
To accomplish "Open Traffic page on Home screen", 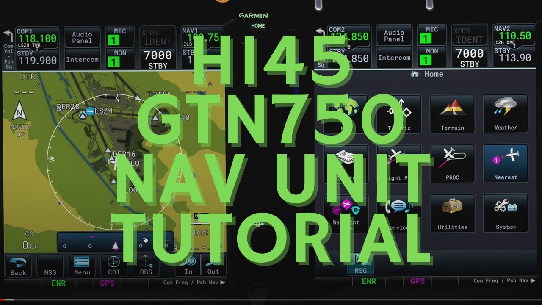I will pyautogui.click(x=399, y=114).
